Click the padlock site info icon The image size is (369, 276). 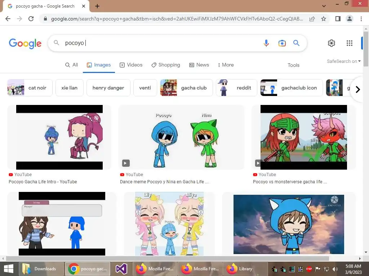coord(45,19)
